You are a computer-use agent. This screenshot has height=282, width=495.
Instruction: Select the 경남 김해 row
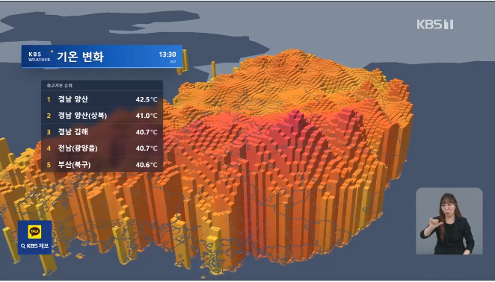point(102,132)
